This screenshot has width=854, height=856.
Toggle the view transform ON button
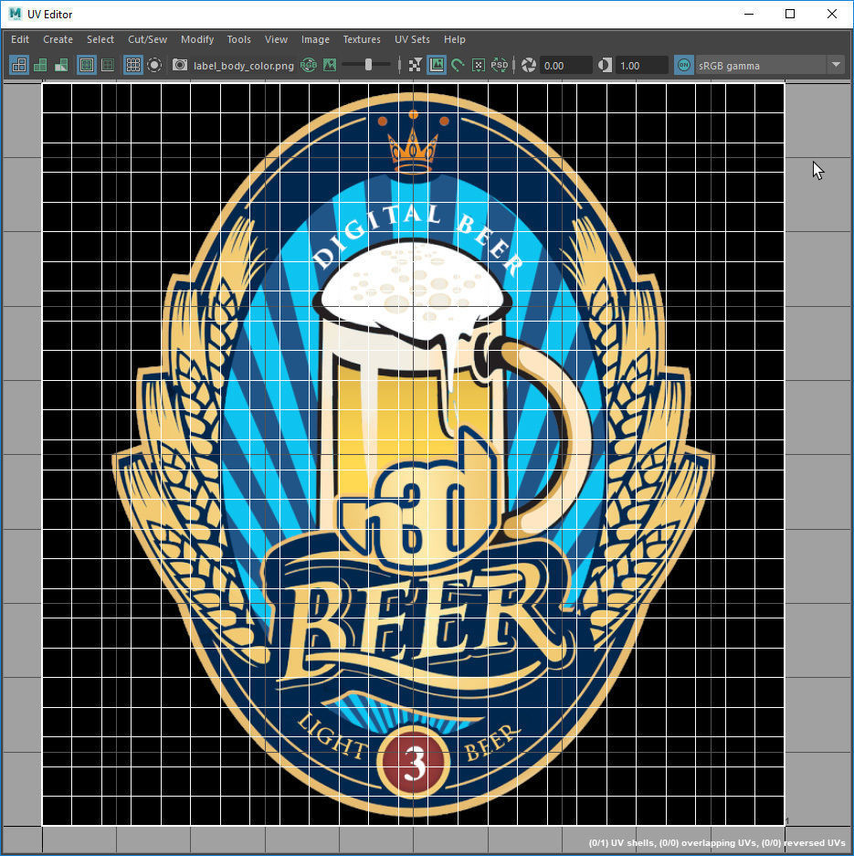click(x=683, y=66)
